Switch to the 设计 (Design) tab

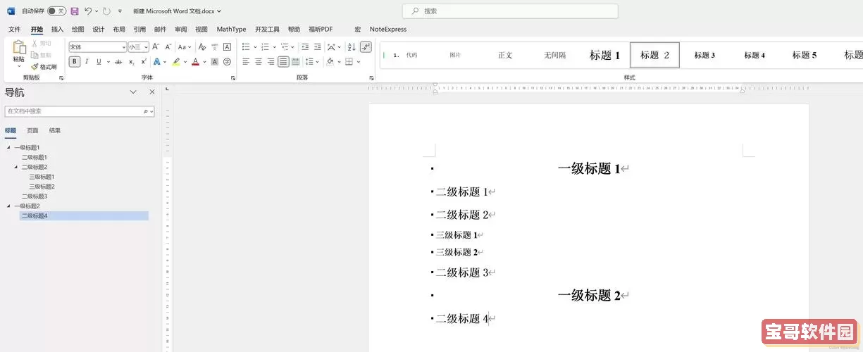pos(99,30)
